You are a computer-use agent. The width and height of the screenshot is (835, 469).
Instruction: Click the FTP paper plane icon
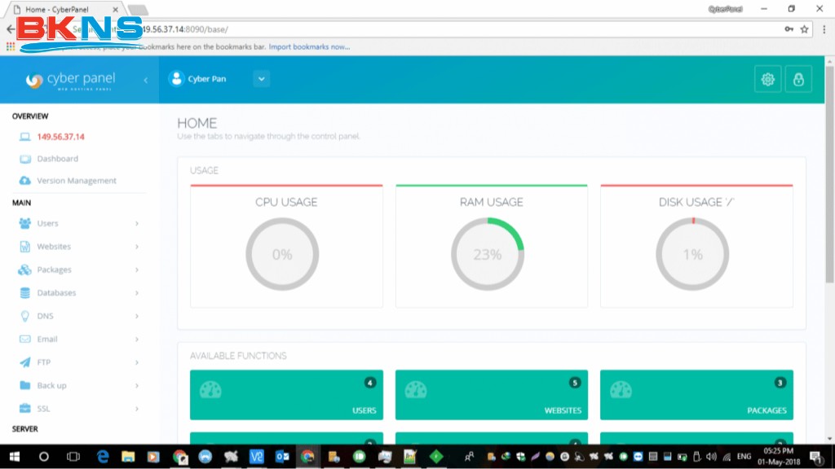point(24,362)
